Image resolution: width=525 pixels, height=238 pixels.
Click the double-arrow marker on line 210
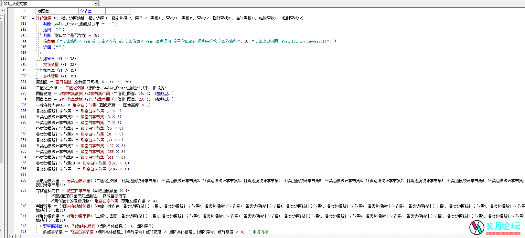pos(33,18)
